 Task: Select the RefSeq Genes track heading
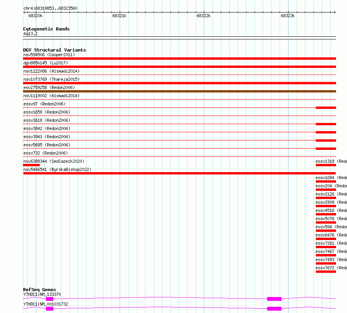(39, 290)
